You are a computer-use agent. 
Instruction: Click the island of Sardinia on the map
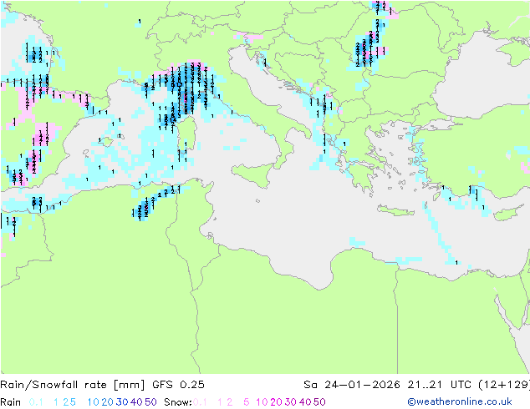(188, 133)
